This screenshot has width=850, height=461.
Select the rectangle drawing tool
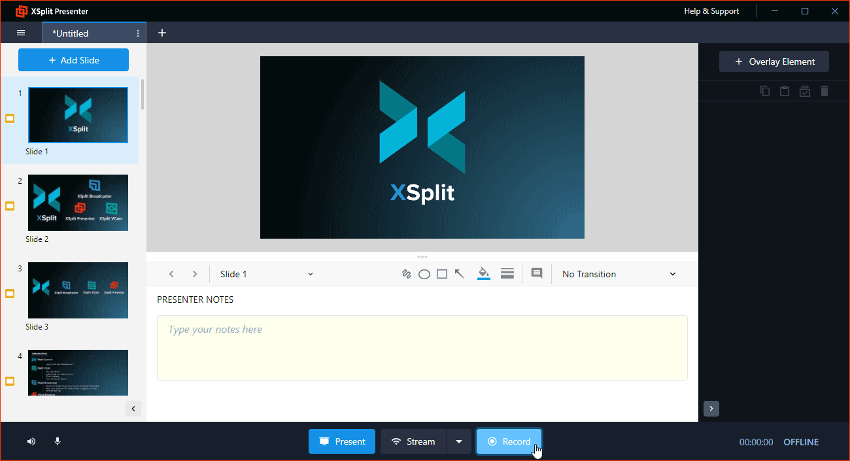(442, 274)
